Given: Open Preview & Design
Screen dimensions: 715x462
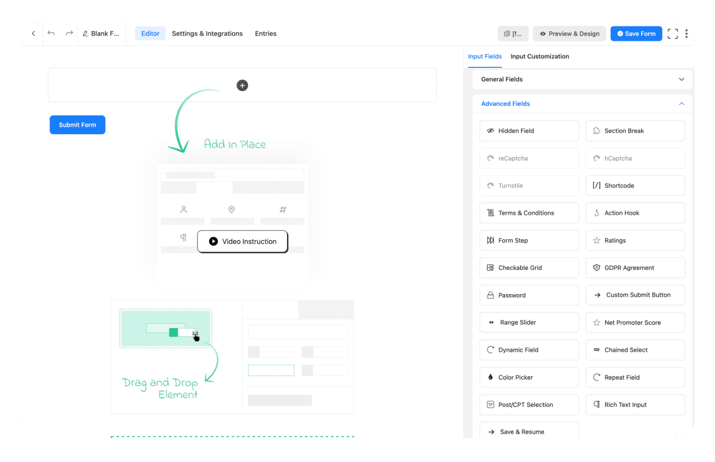Looking at the screenshot, I should point(569,33).
